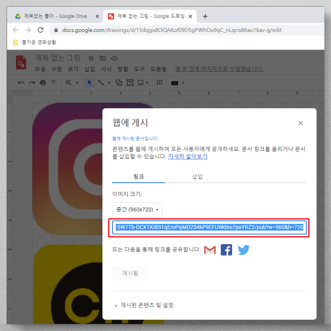The width and height of the screenshot is (331, 331).
Task: Expand the line tool dropdown arrow
Action: (109, 83)
